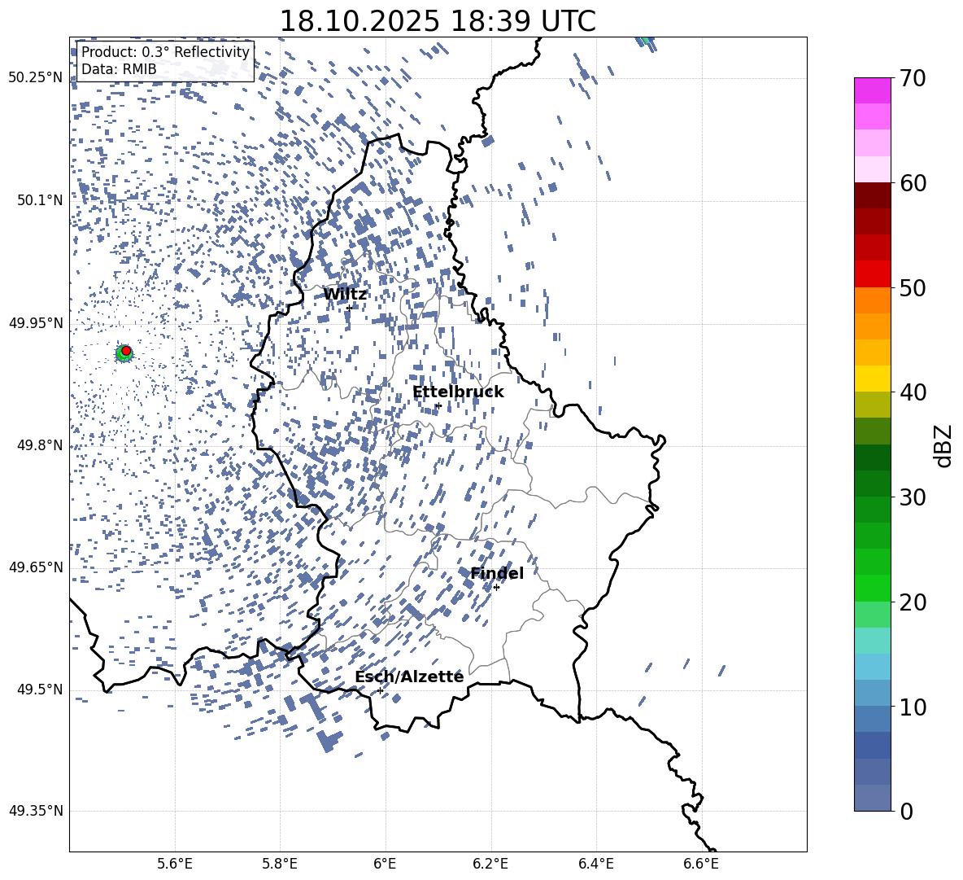
Task: Click the title '18.10.2025 18:39 UTC'
Action: coord(438,21)
